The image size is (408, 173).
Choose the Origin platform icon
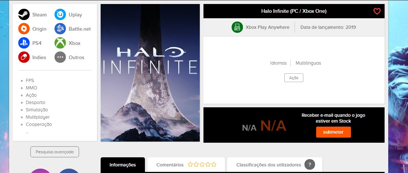pyautogui.click(x=24, y=29)
